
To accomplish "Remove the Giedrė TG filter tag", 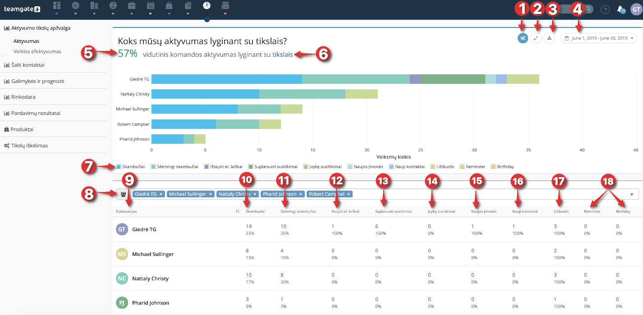I will coord(161,194).
